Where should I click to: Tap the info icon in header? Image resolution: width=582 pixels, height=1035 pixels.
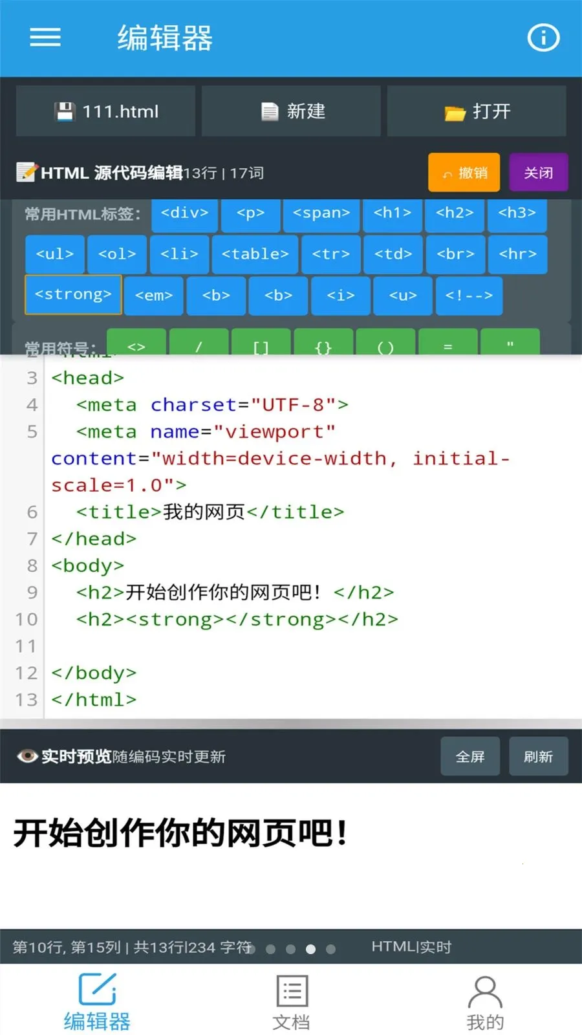point(543,38)
